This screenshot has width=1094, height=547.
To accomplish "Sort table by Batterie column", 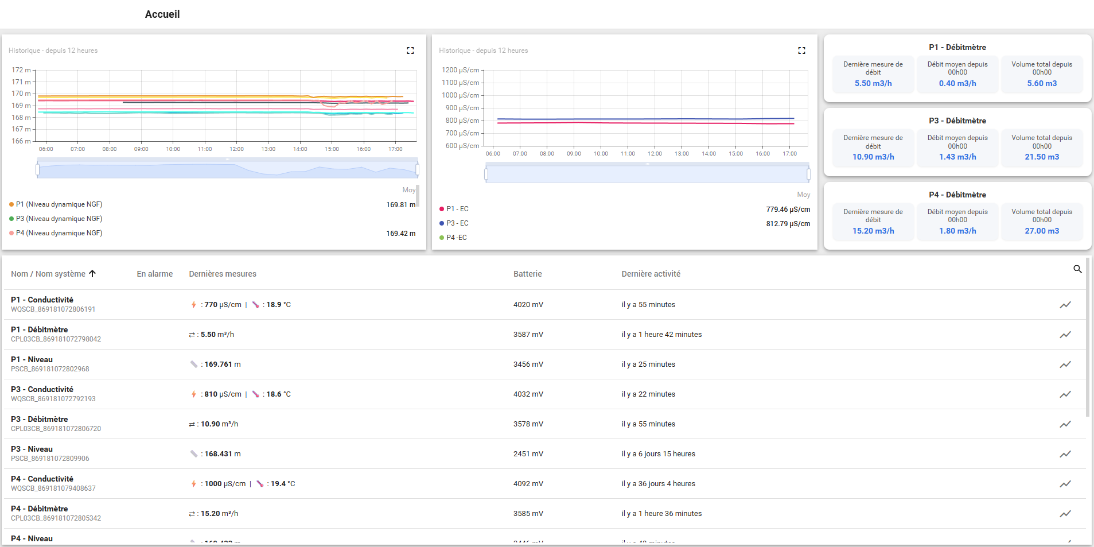I will pyautogui.click(x=528, y=274).
